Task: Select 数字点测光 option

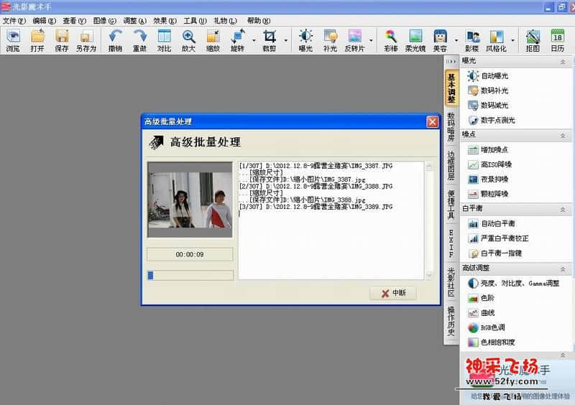Action: (x=491, y=120)
